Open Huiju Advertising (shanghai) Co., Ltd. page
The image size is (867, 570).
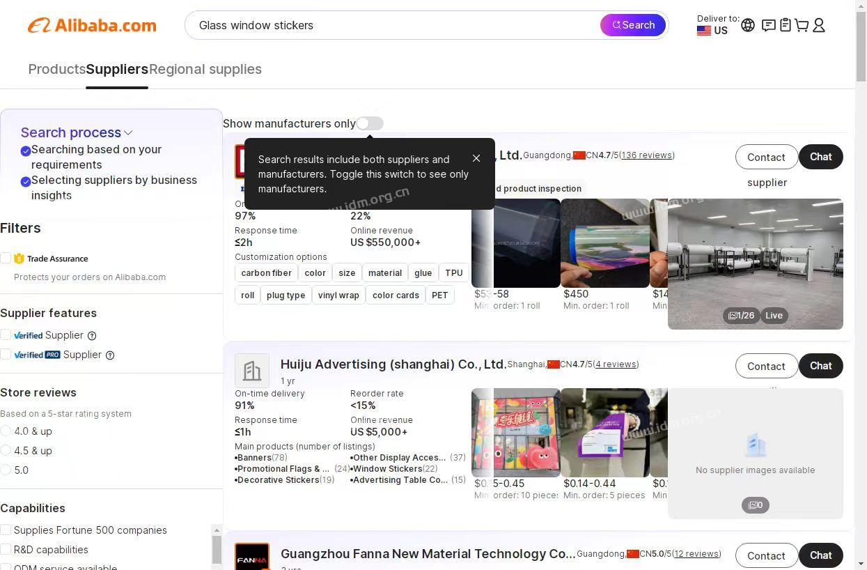pos(393,364)
